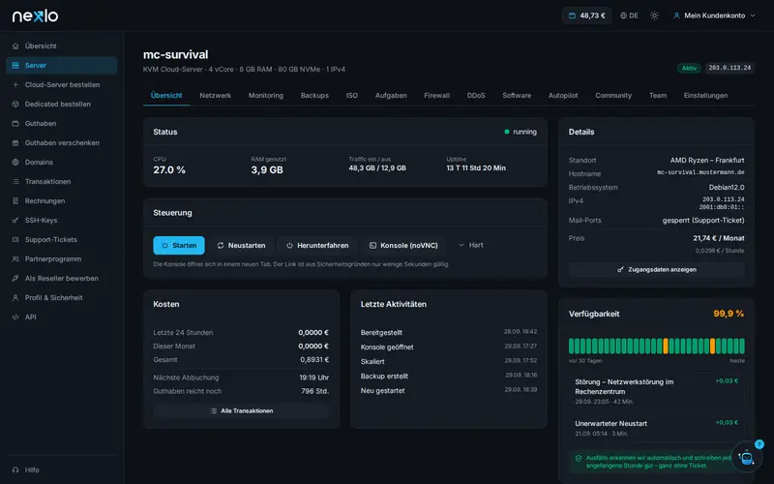
Task: Open the ISO tab
Action: 352,95
